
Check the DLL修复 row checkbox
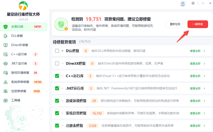tap(57, 51)
